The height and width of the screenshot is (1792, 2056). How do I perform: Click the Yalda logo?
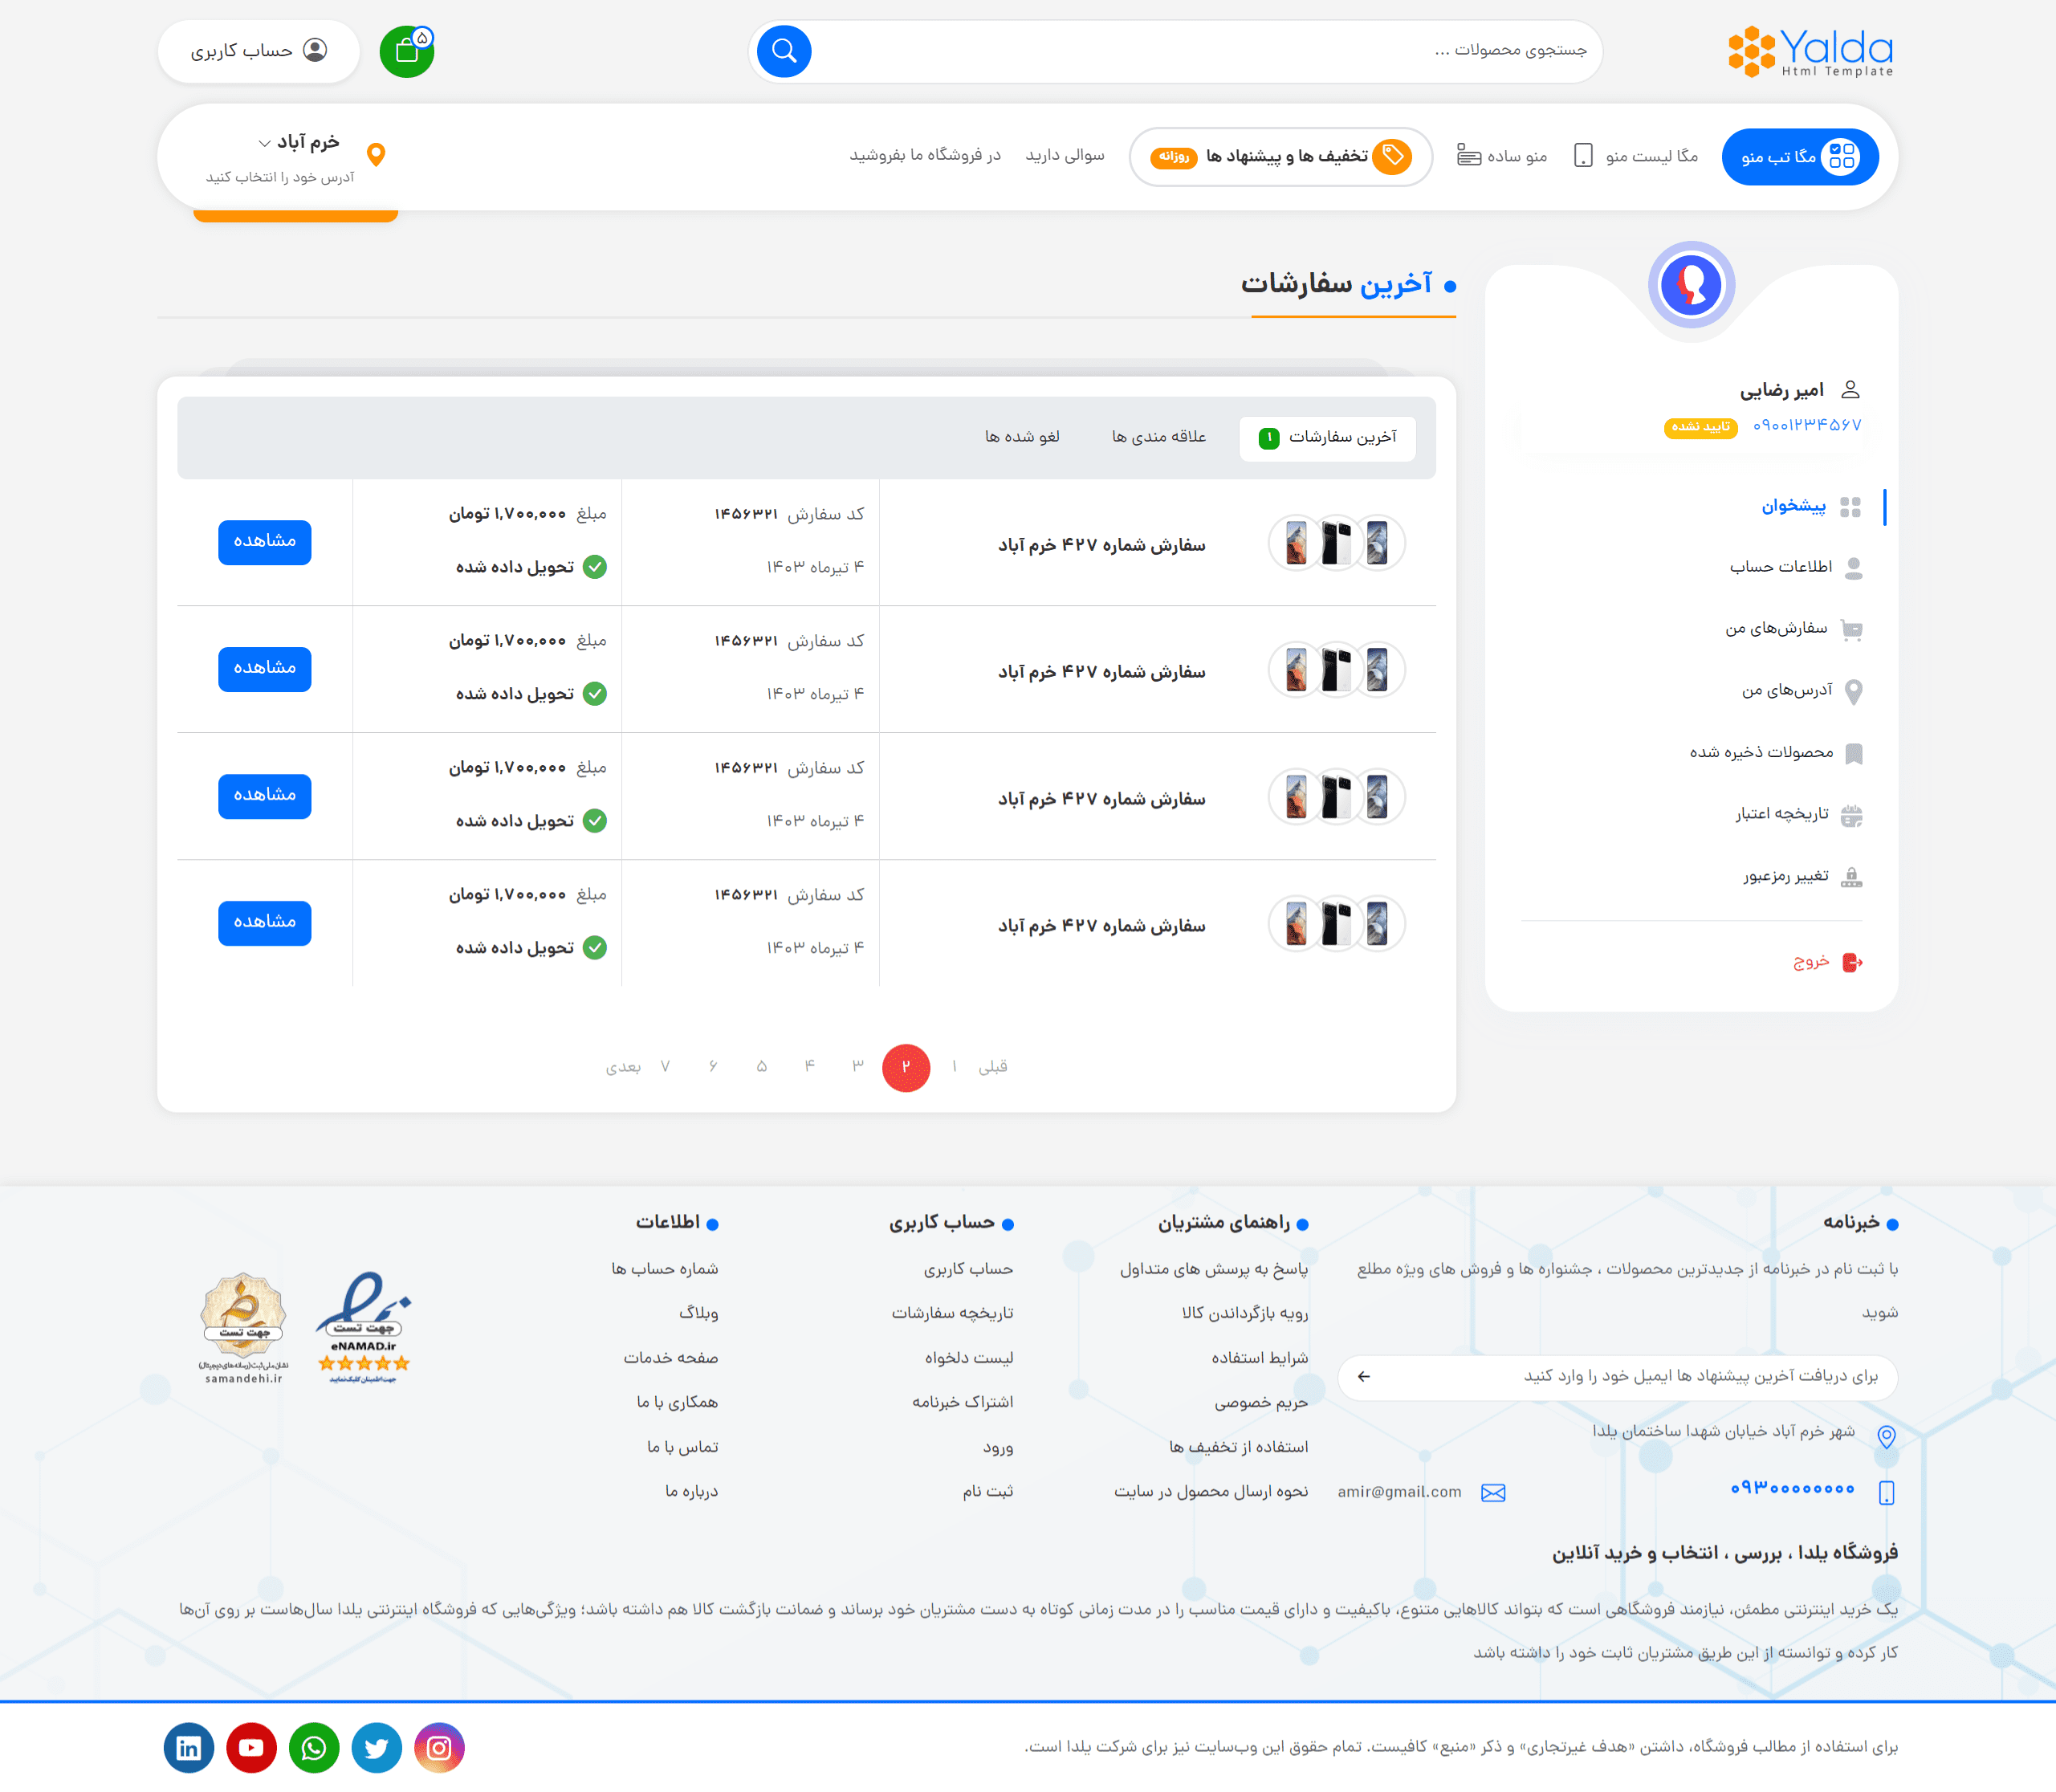[1811, 51]
